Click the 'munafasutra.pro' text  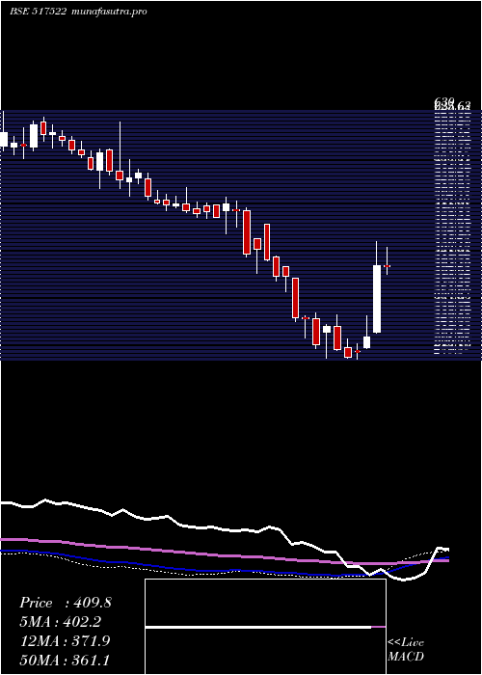tap(110, 12)
